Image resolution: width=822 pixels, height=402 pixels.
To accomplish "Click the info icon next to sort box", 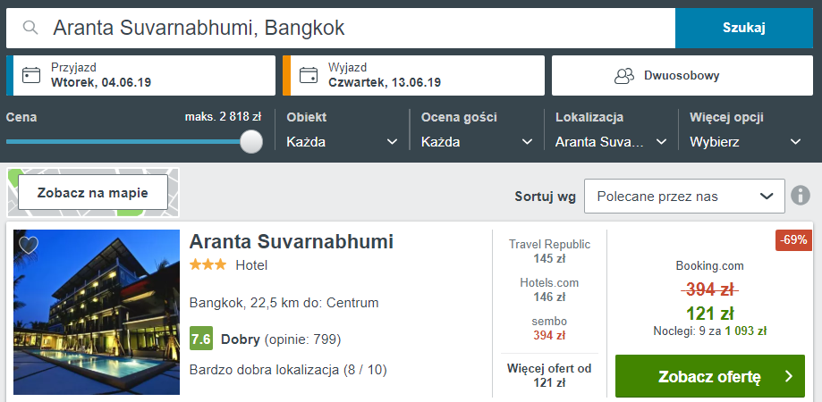I will [801, 196].
